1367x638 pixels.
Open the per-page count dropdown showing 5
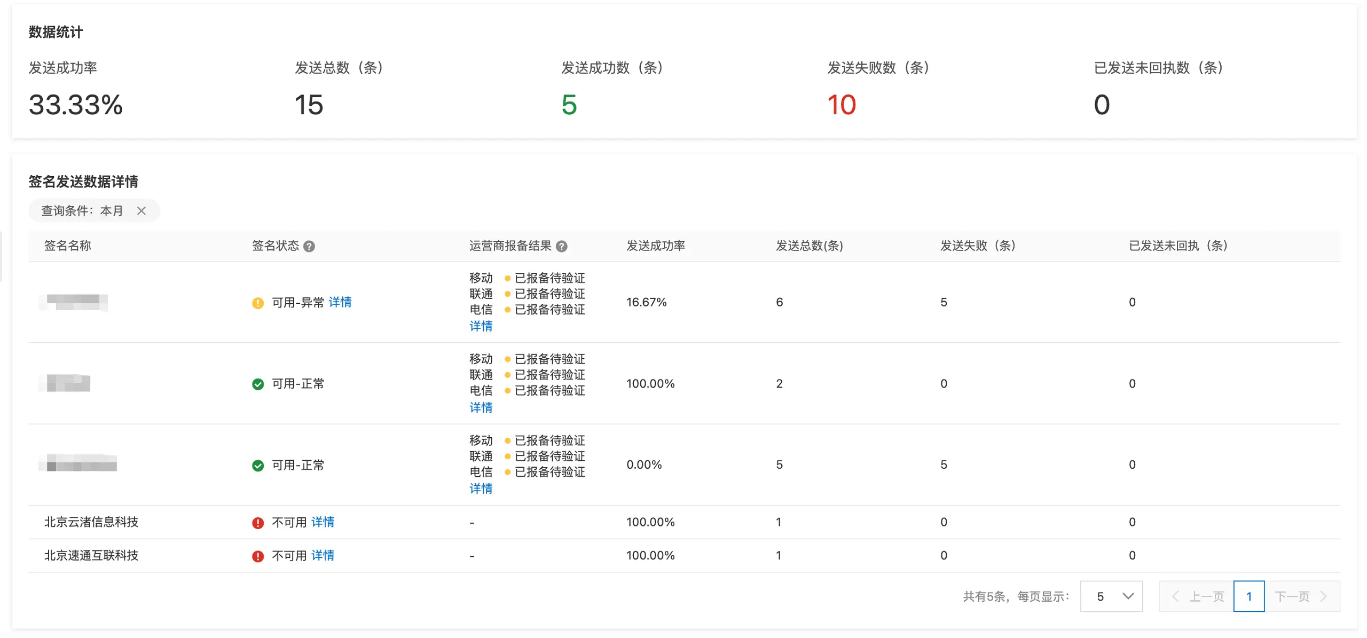coord(1111,596)
